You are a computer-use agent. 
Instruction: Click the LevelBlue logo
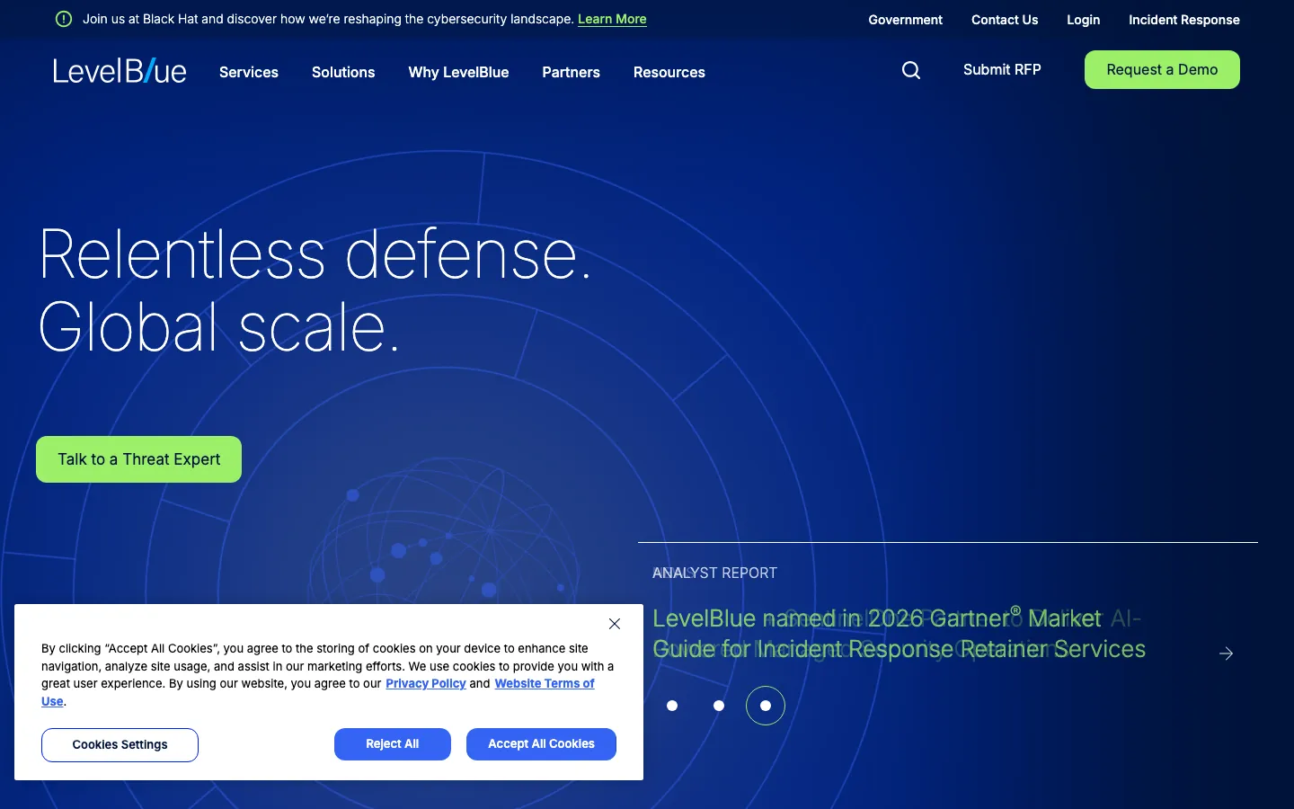pos(120,71)
